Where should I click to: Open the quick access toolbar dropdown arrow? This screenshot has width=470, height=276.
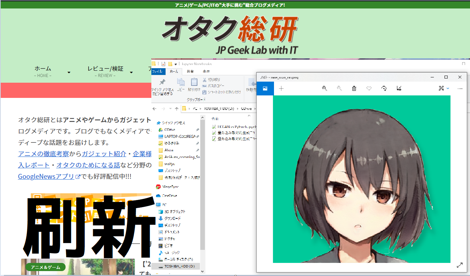tap(176, 64)
